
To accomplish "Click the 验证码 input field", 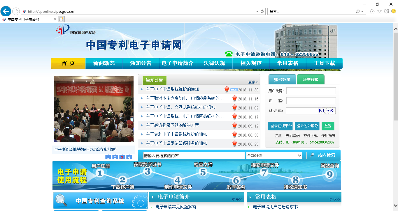I will click(x=302, y=111).
